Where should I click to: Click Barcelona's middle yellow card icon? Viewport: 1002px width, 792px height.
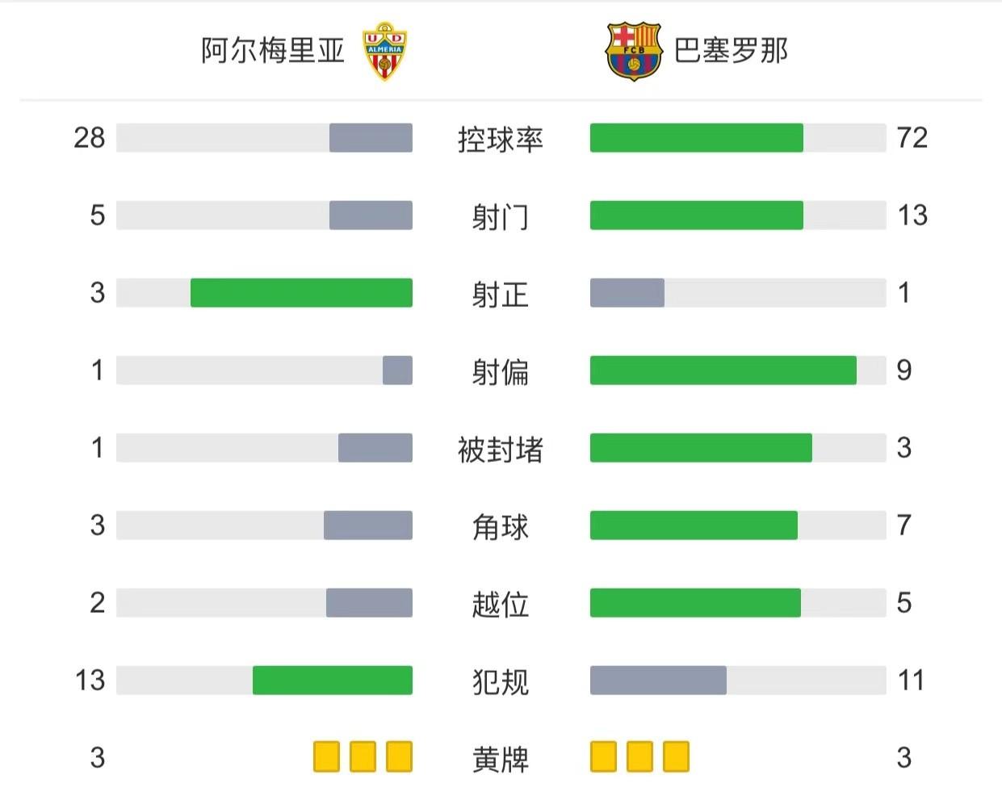(639, 756)
